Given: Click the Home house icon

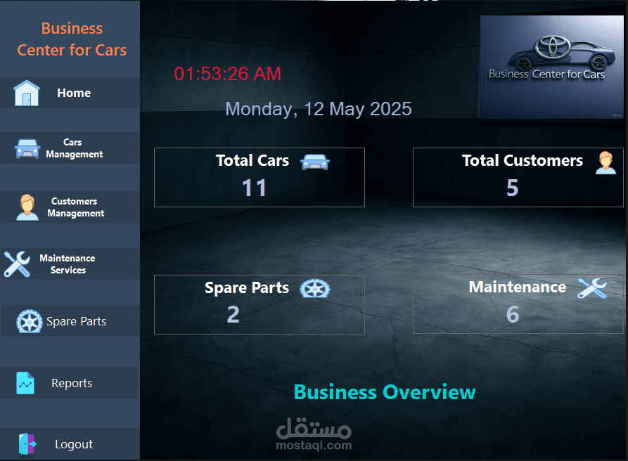Looking at the screenshot, I should pos(27,93).
